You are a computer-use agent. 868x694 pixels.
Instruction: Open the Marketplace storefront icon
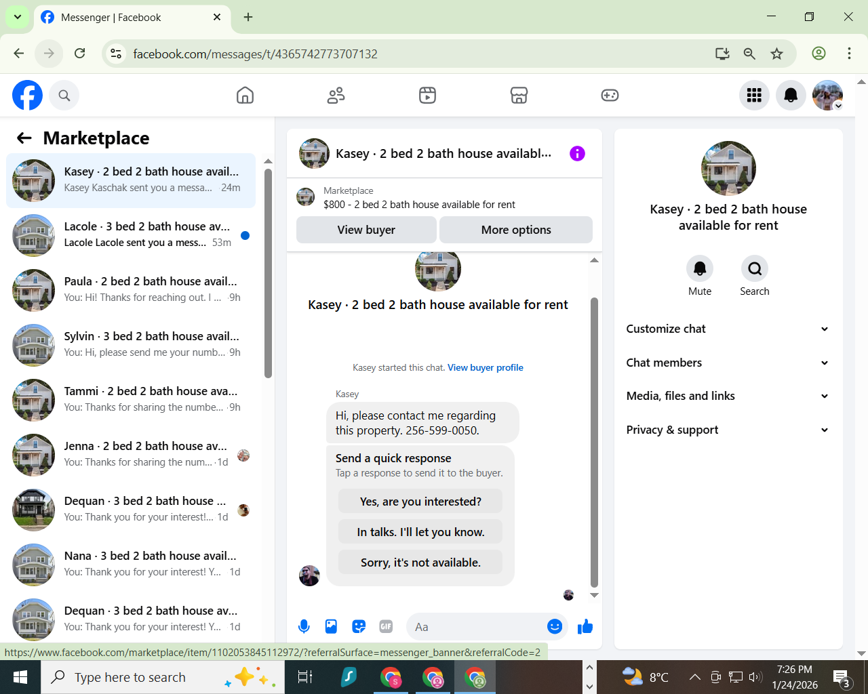519,96
